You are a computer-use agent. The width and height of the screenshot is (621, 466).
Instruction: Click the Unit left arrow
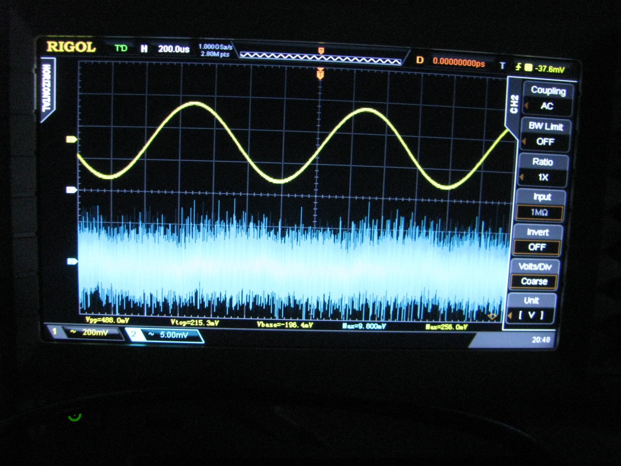510,316
